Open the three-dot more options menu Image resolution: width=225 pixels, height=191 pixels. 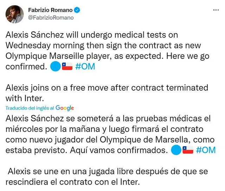216,10
